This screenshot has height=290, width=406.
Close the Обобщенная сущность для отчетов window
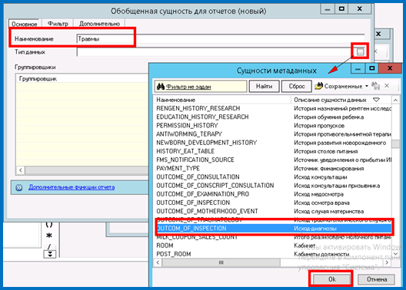pos(360,8)
